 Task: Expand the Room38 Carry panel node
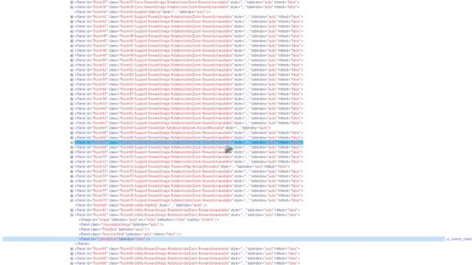pyautogui.click(x=72, y=7)
